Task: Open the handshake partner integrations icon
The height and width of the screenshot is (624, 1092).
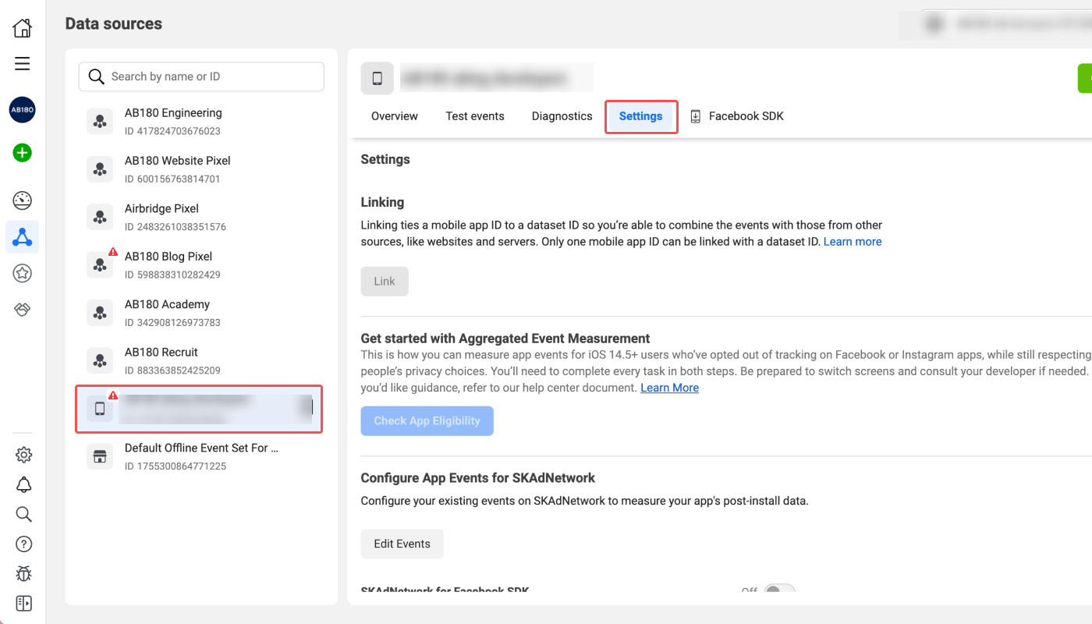Action: point(23,310)
